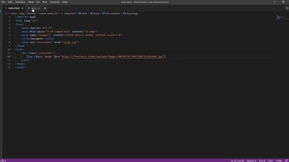Restore the VS Code window size
This screenshot has height=162, width=289.
pyautogui.click(x=283, y=2)
